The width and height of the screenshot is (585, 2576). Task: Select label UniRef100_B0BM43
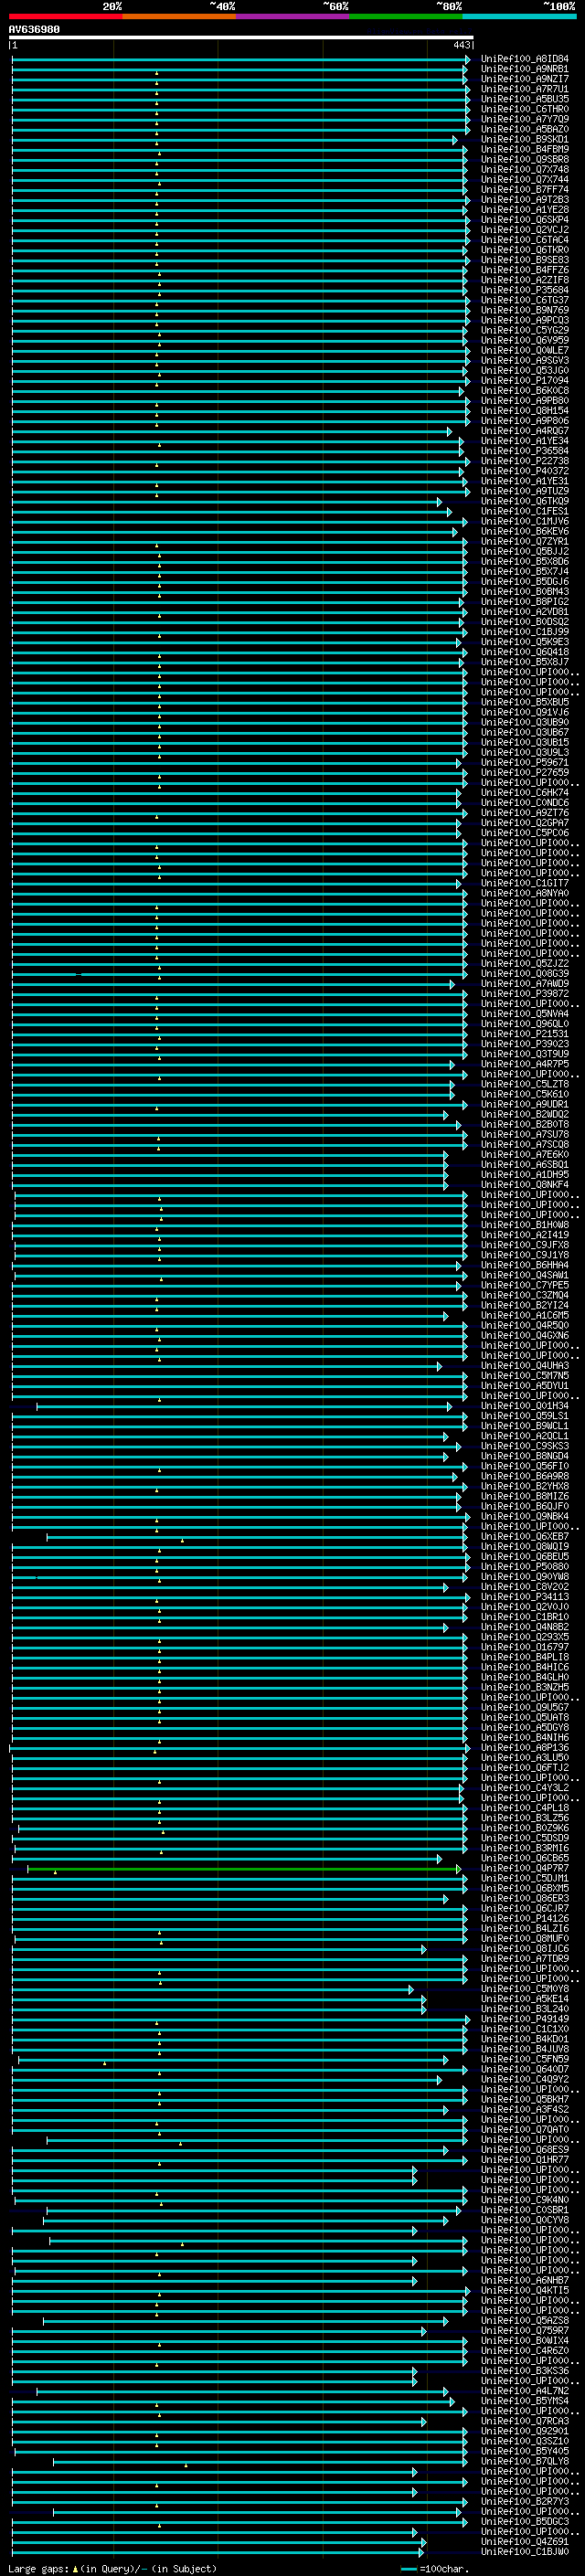[x=525, y=591]
